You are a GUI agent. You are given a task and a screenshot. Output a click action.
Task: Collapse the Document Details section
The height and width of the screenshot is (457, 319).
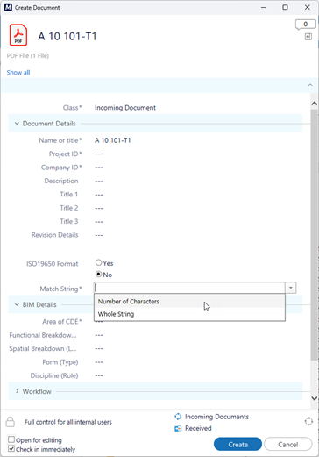click(x=17, y=124)
